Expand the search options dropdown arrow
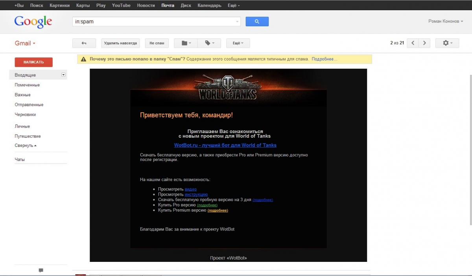The width and height of the screenshot is (472, 276). click(237, 22)
